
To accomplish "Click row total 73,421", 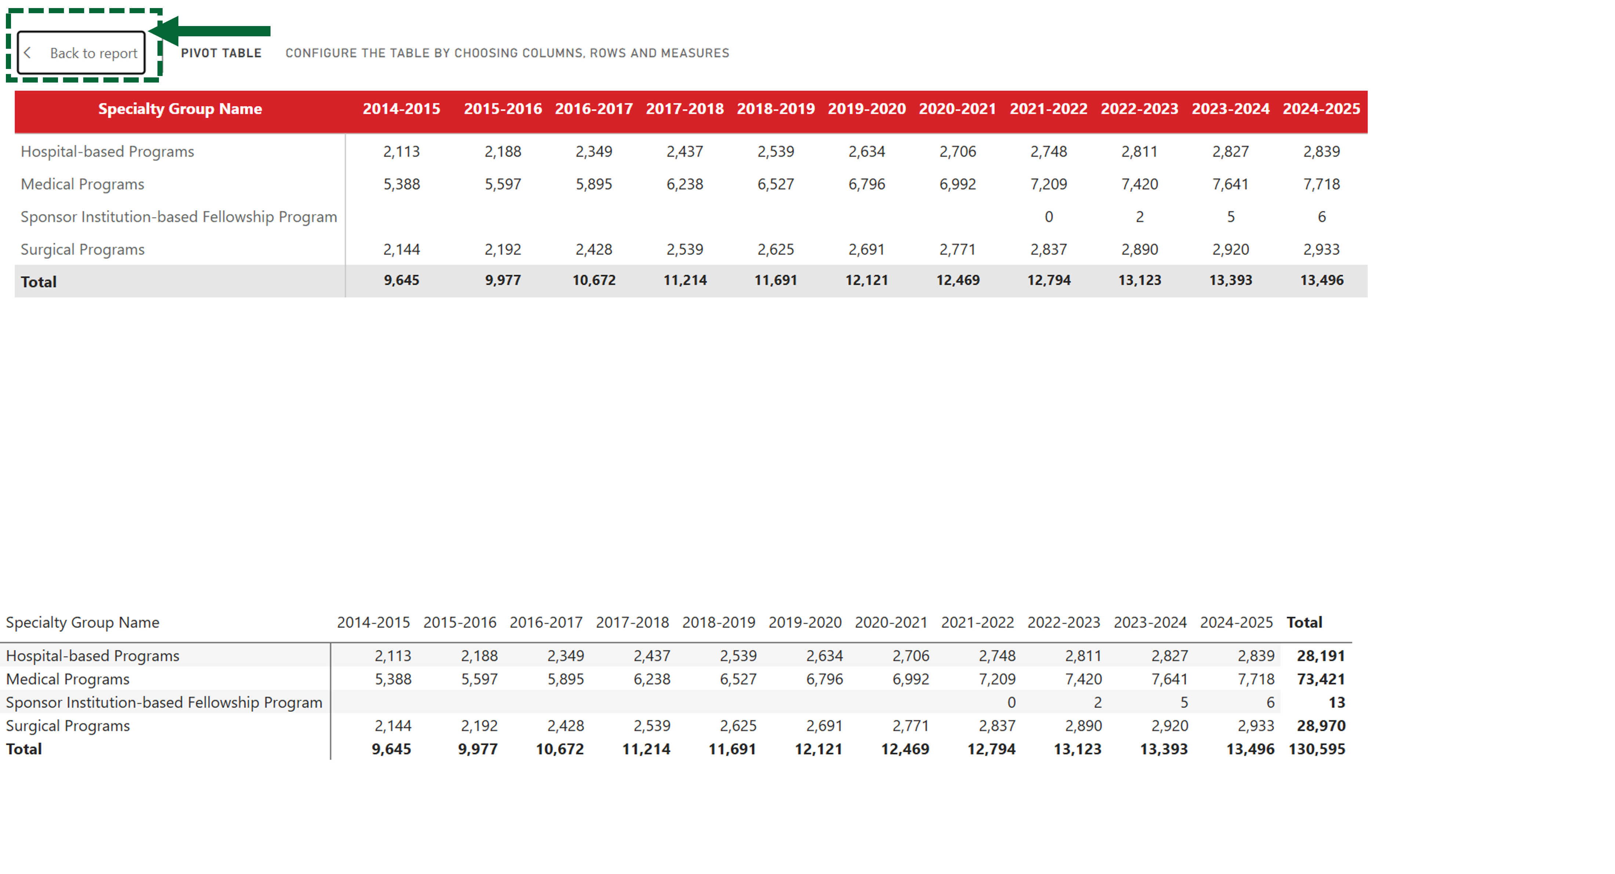I will tap(1321, 679).
